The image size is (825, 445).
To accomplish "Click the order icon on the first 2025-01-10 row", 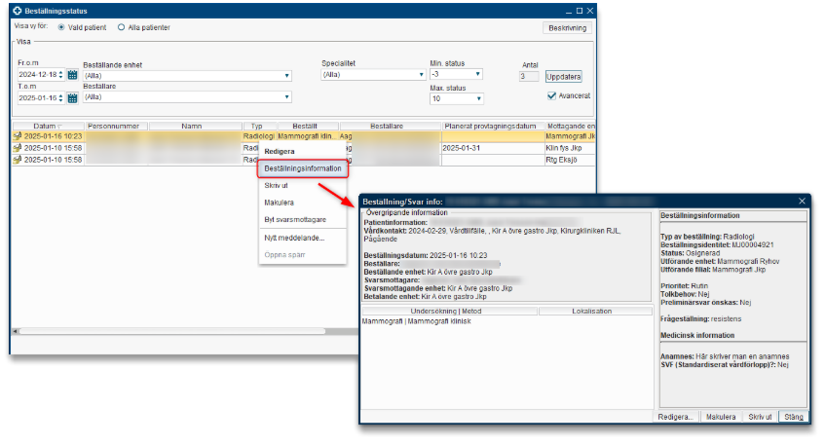I will [17, 148].
